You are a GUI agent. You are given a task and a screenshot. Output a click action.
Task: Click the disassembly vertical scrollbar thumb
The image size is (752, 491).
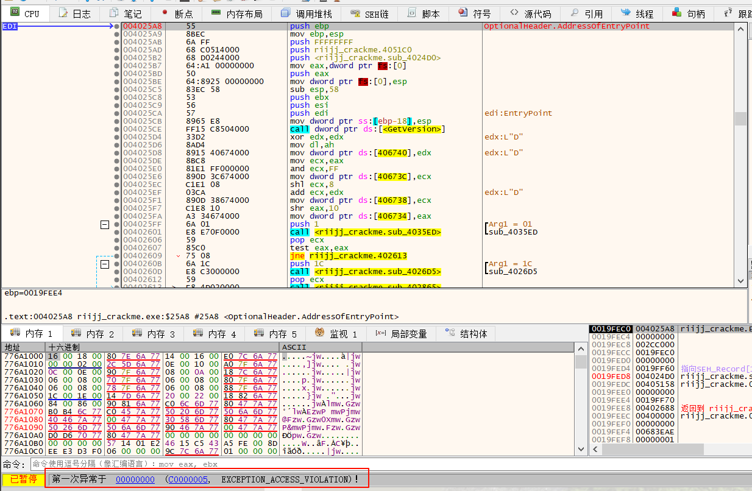point(740,119)
